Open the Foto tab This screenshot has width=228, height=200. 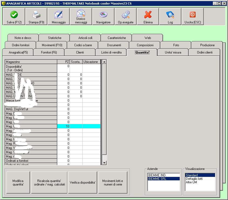pyautogui.click(x=176, y=45)
